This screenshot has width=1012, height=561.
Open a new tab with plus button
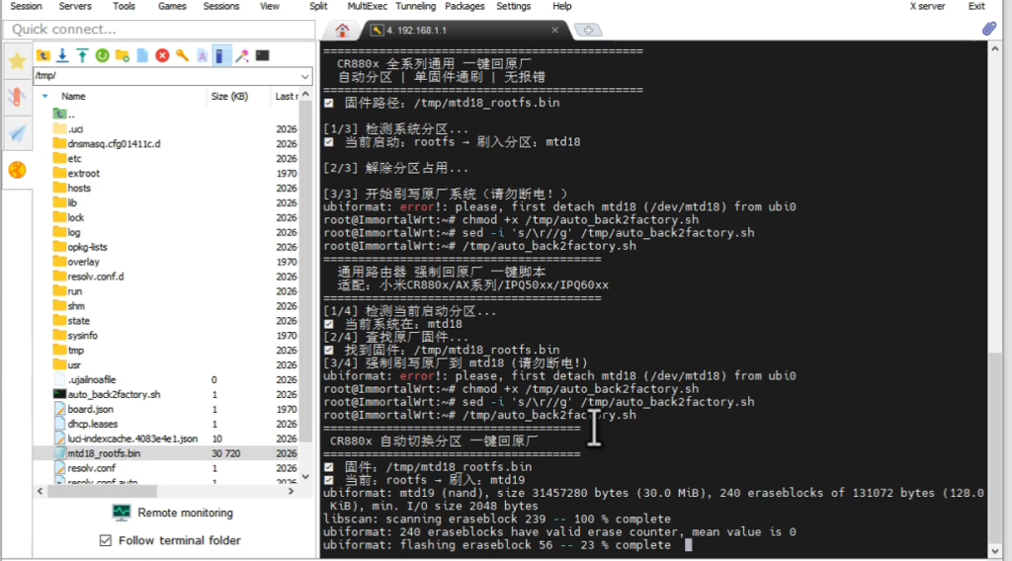(588, 31)
